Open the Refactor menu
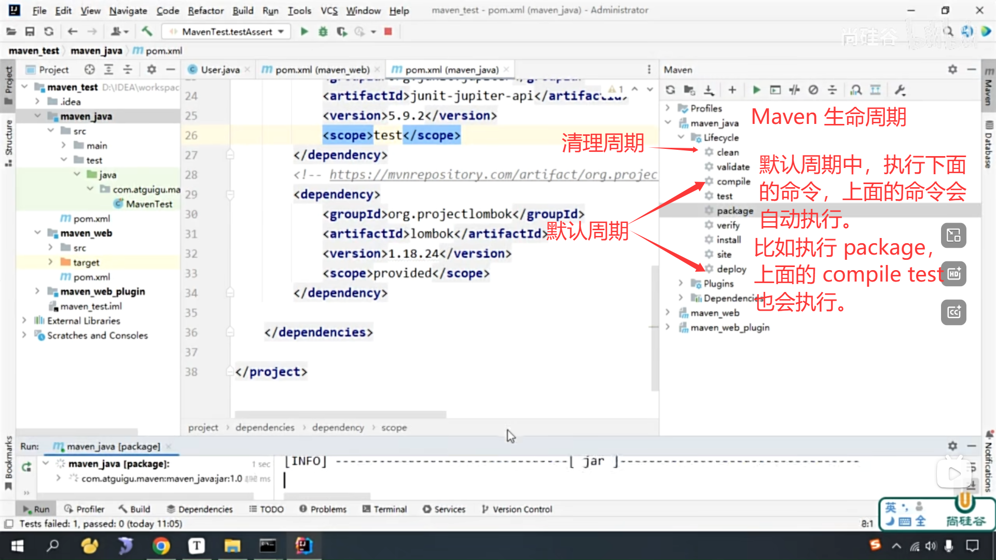996x560 pixels. click(205, 10)
